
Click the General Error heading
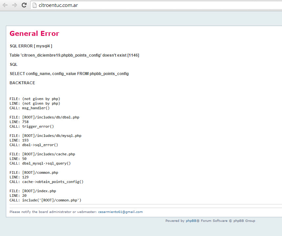click(34, 34)
